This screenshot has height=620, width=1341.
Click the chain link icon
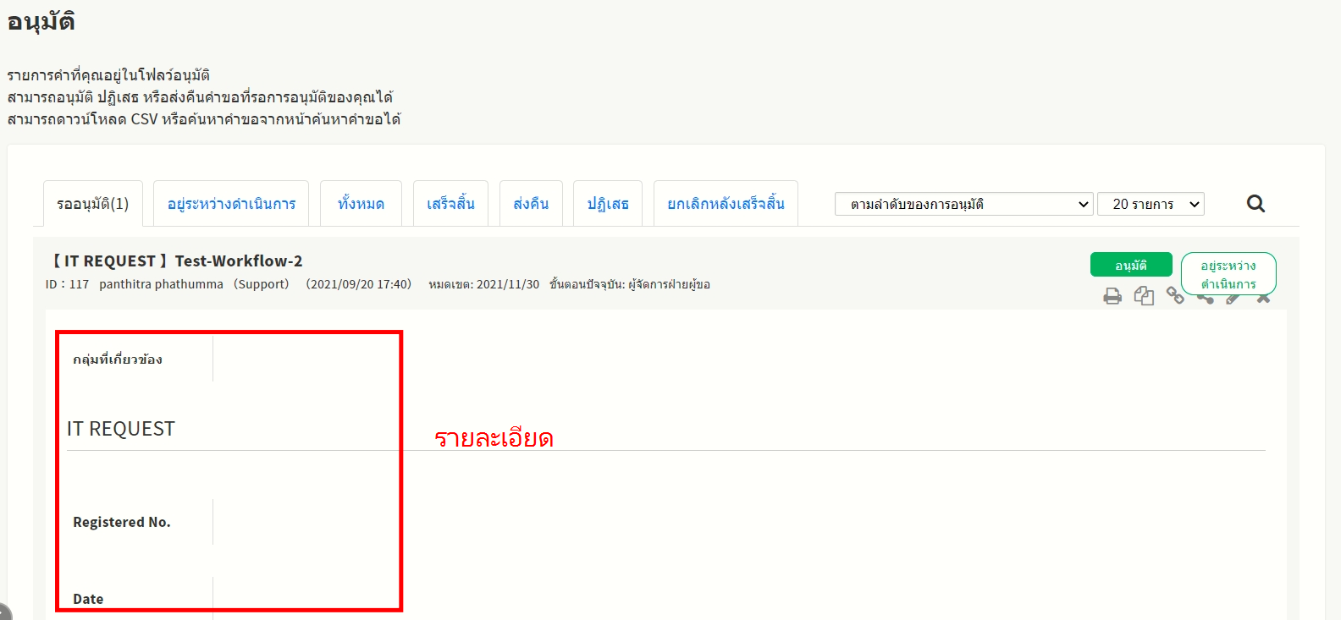pyautogui.click(x=1175, y=295)
